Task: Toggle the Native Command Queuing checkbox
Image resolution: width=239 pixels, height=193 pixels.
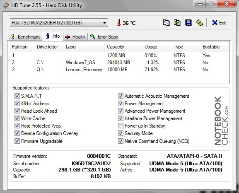Action: [x=121, y=141]
